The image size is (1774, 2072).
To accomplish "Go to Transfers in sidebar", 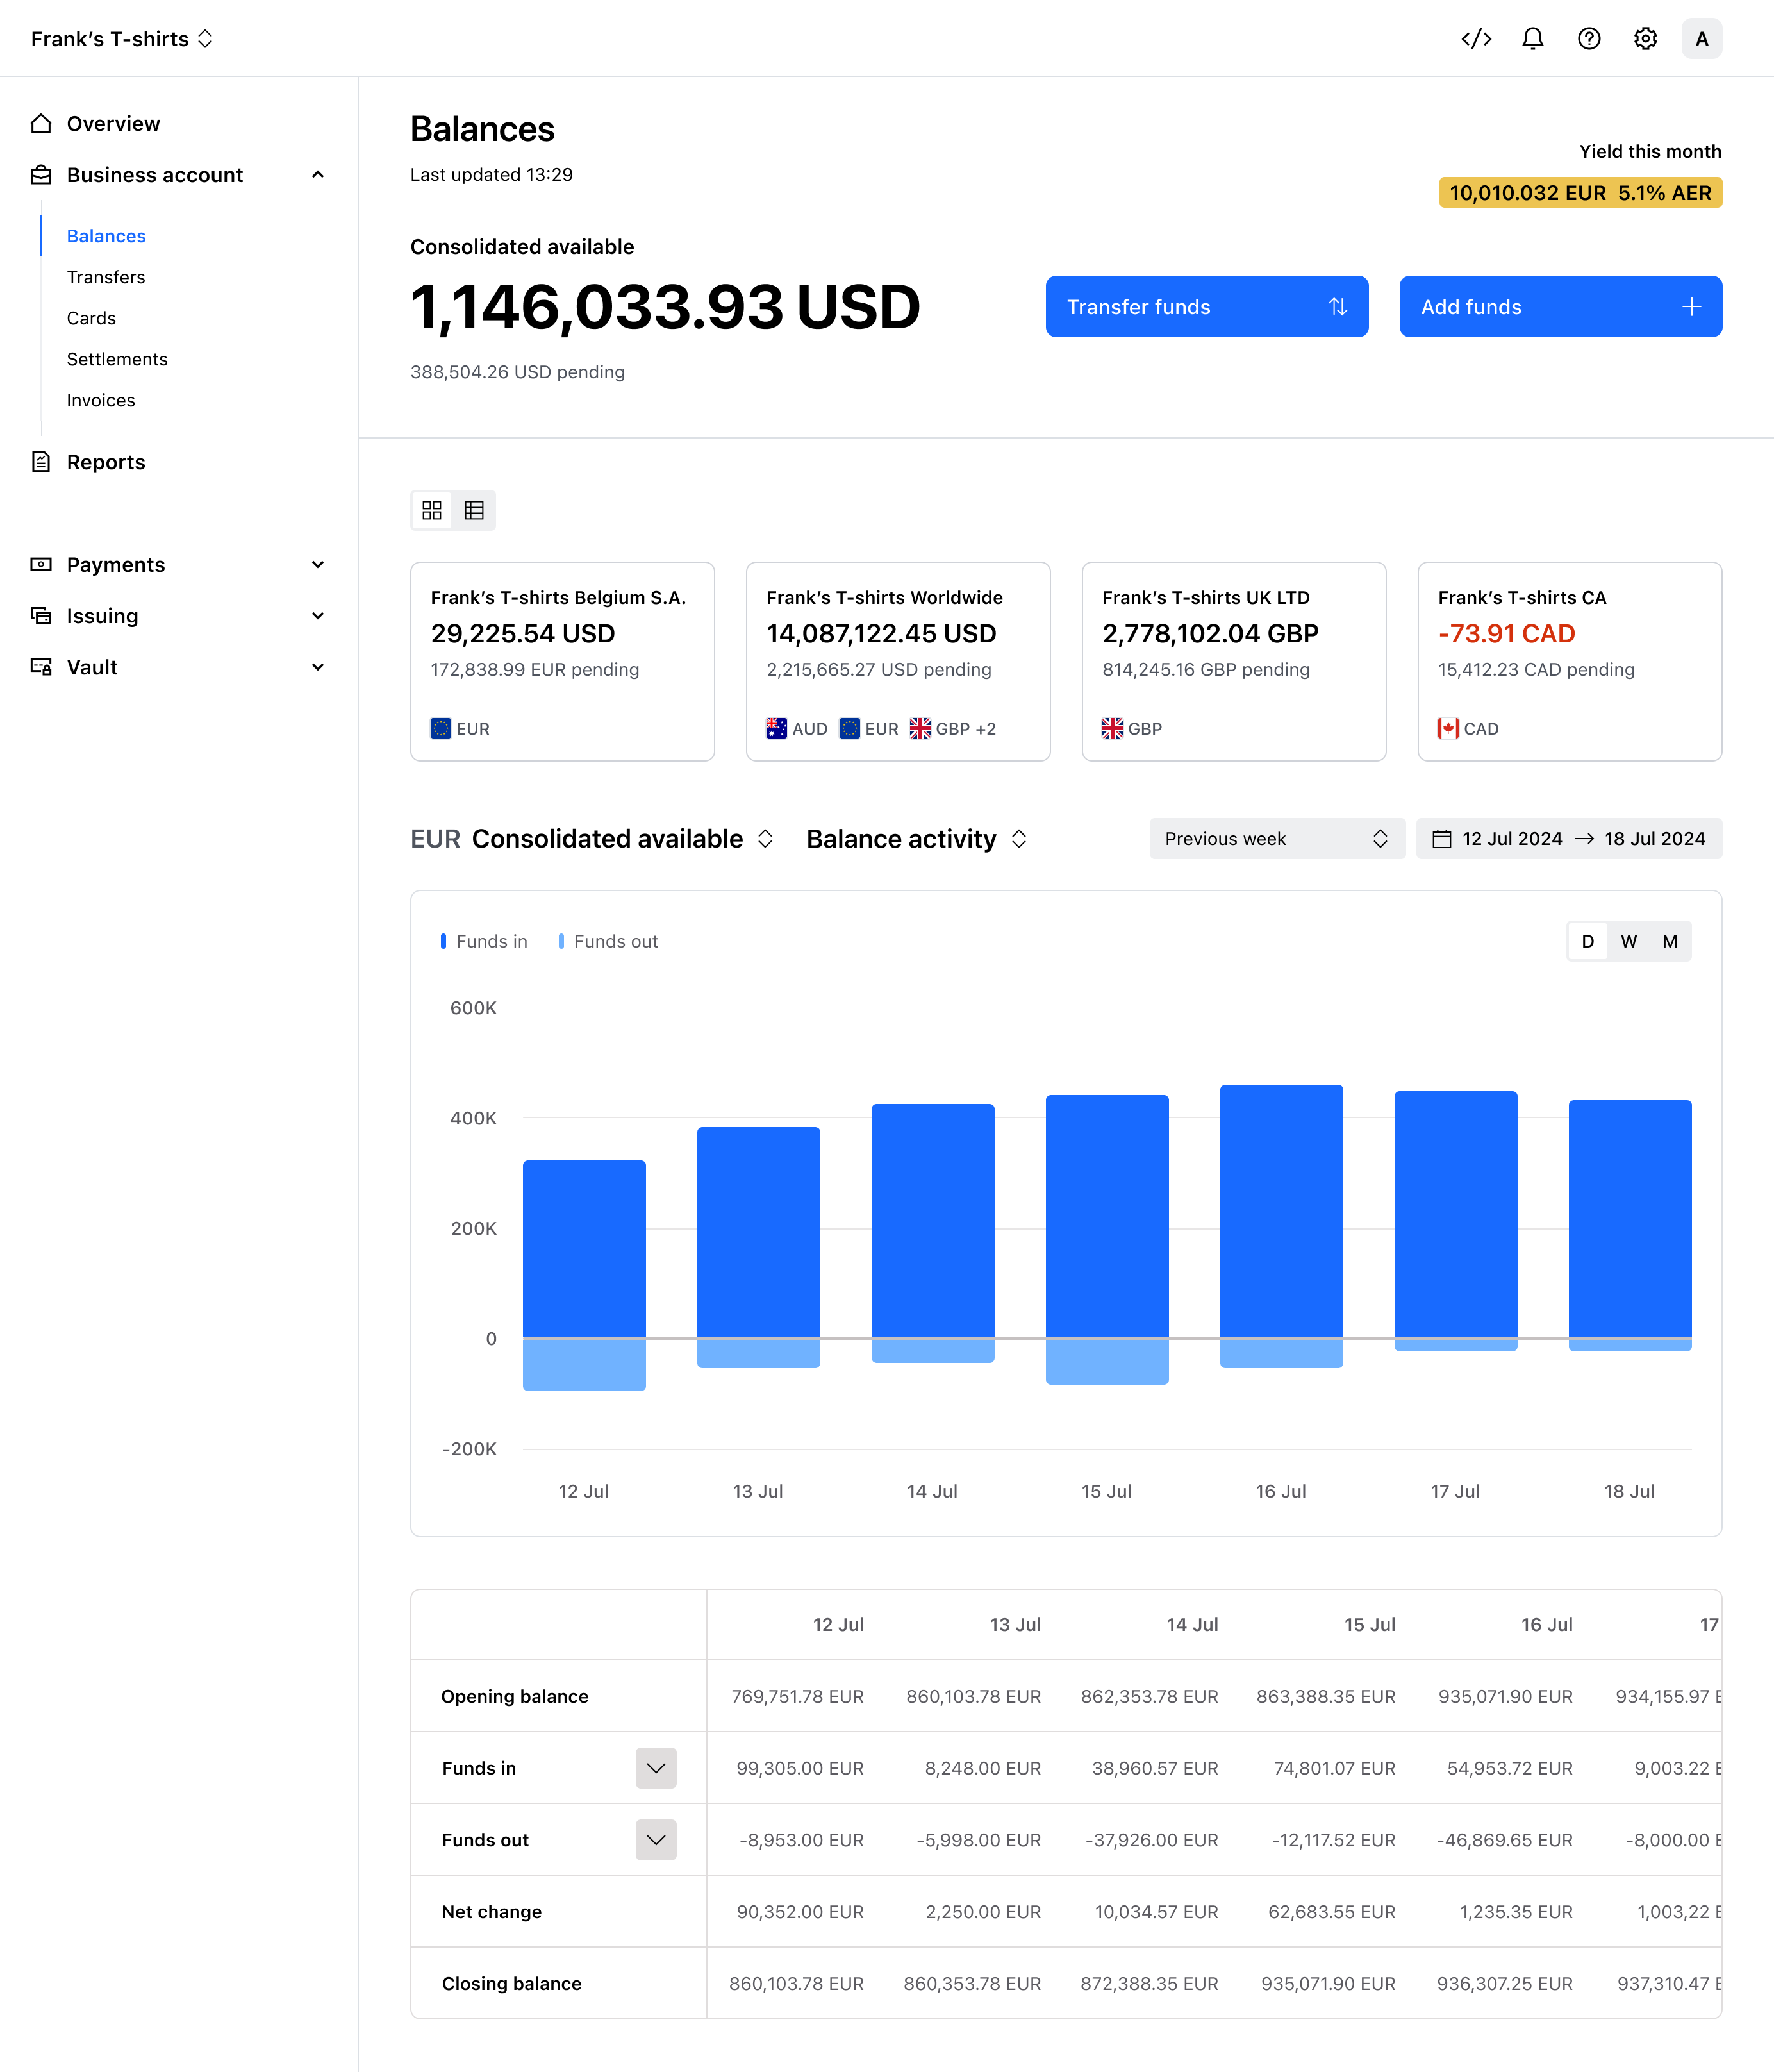I will (106, 277).
